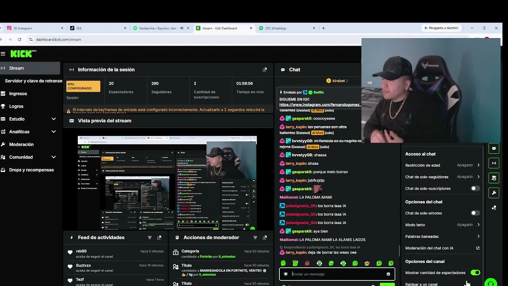The width and height of the screenshot is (508, 286).
Task: Click the camera icon in right toolbar
Action: point(494,178)
